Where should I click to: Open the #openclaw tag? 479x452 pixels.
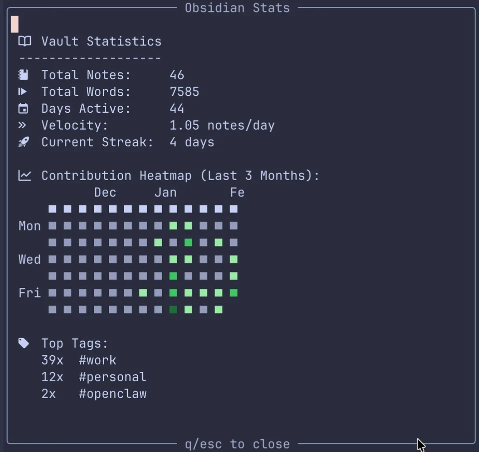112,394
